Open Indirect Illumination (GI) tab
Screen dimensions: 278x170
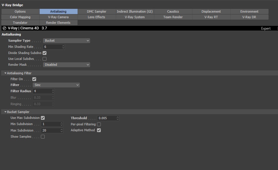pyautogui.click(x=135, y=11)
